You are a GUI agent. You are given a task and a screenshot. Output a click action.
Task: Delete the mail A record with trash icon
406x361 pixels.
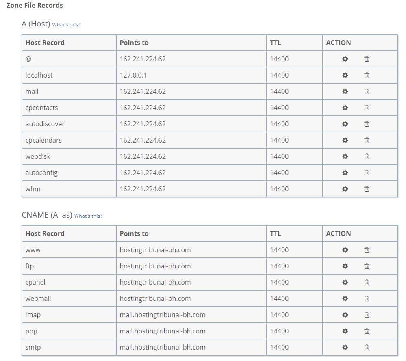[367, 92]
